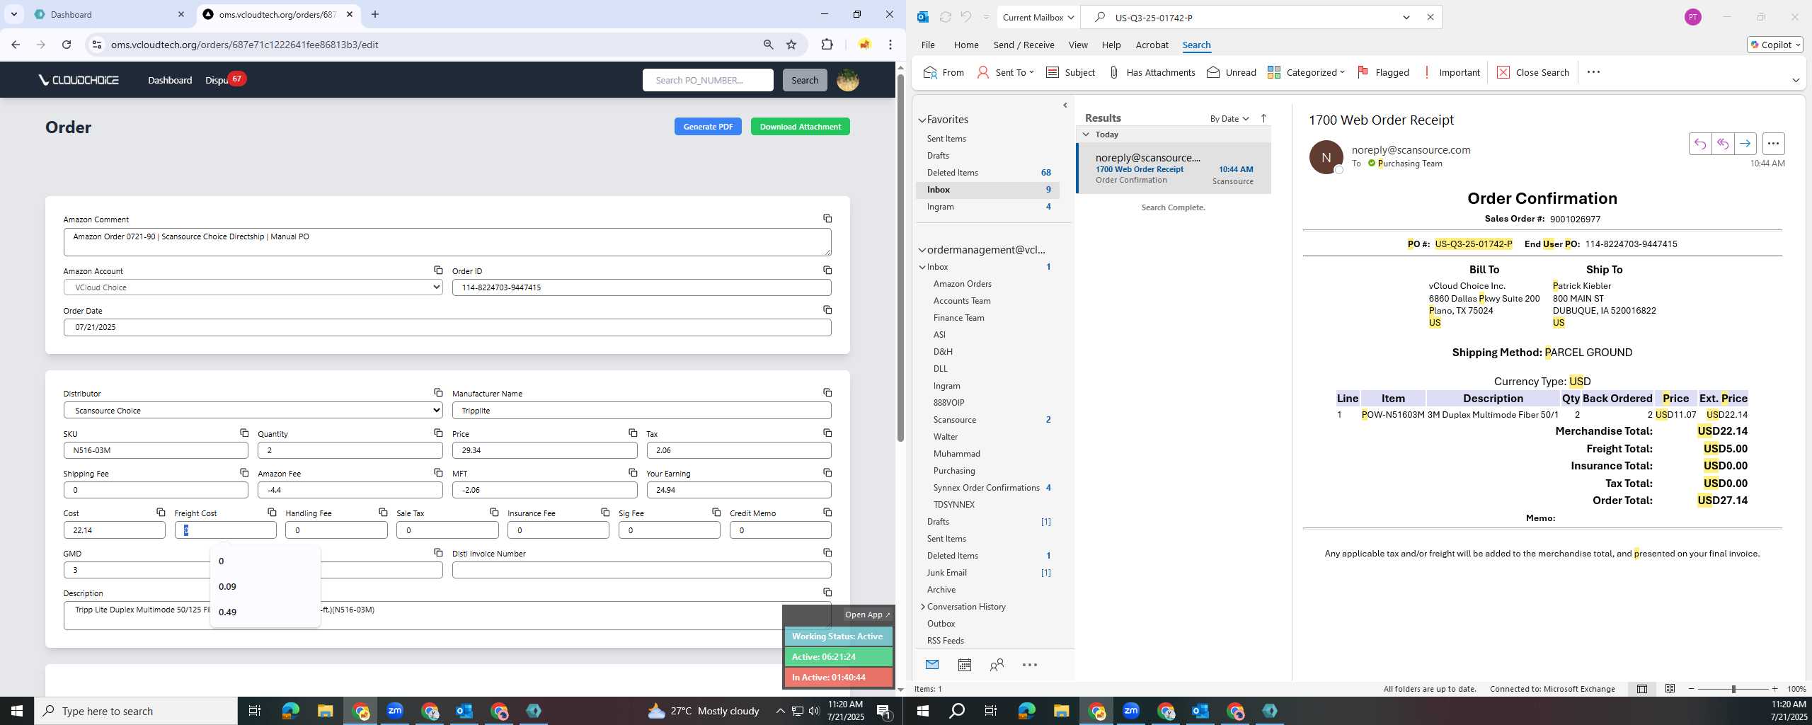Click the Download Attachment button

tap(800, 127)
